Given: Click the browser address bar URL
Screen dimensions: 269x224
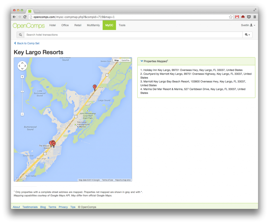Looking at the screenshot, I should [74, 17].
